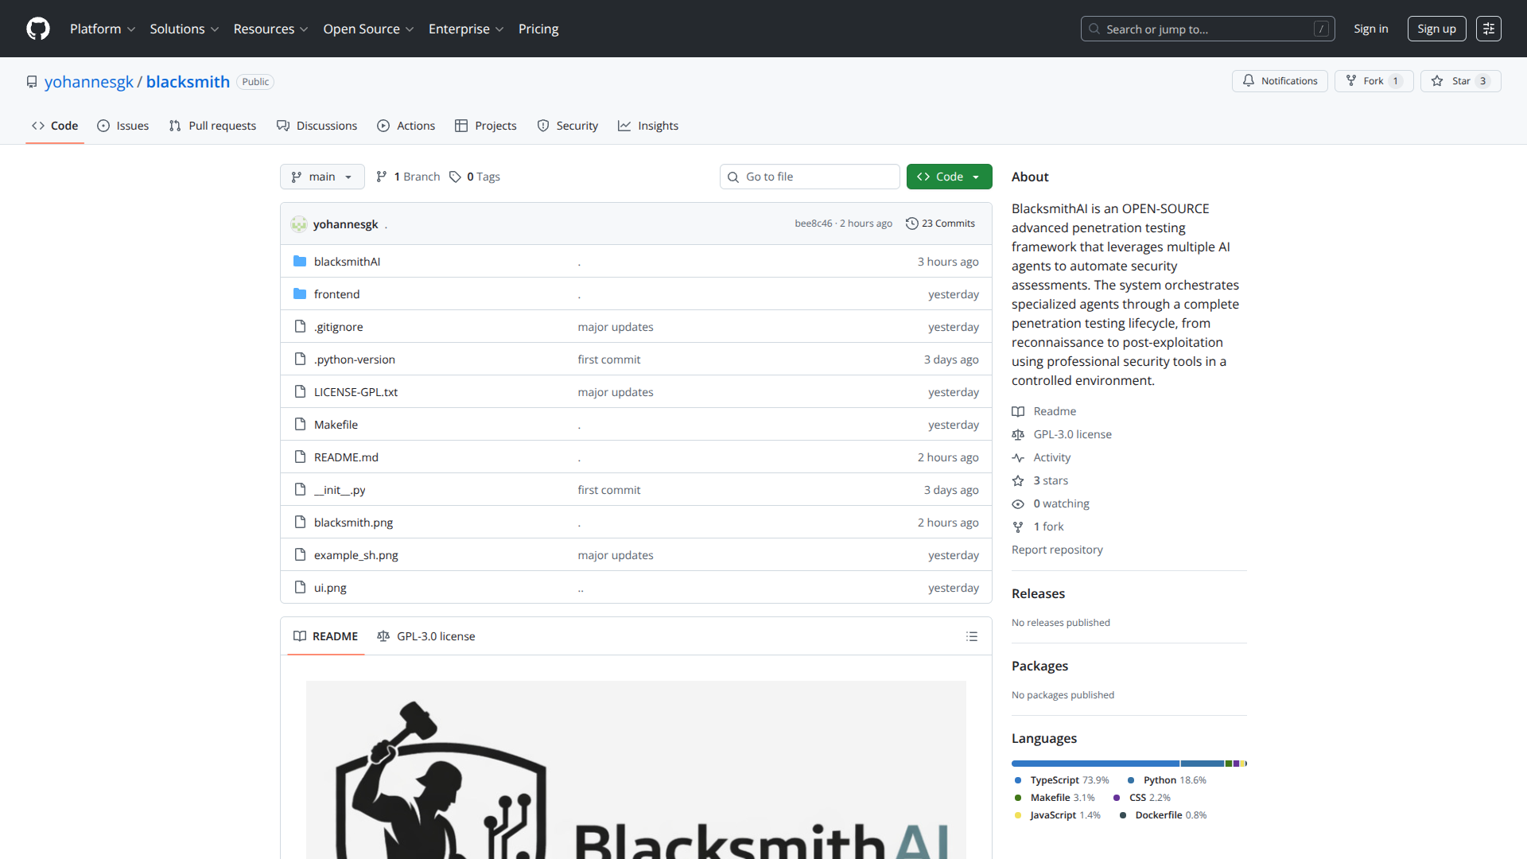Open the README.md file link
This screenshot has height=859, width=1527.
pyautogui.click(x=346, y=457)
